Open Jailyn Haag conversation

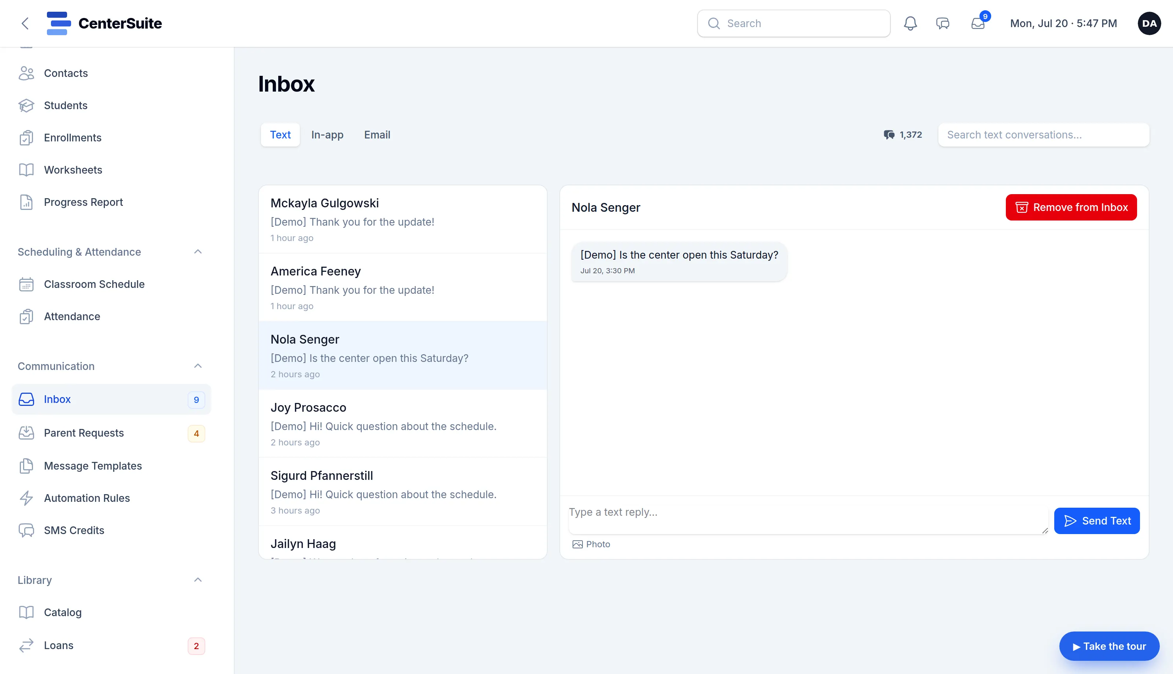click(403, 543)
